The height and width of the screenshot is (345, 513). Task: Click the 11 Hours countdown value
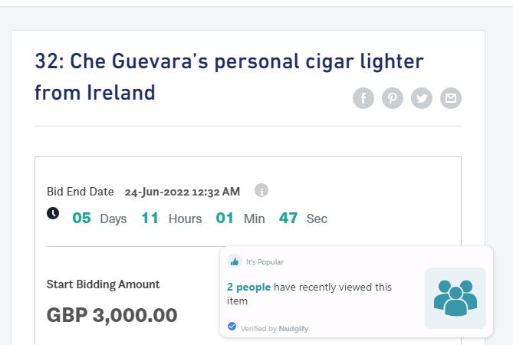point(150,219)
